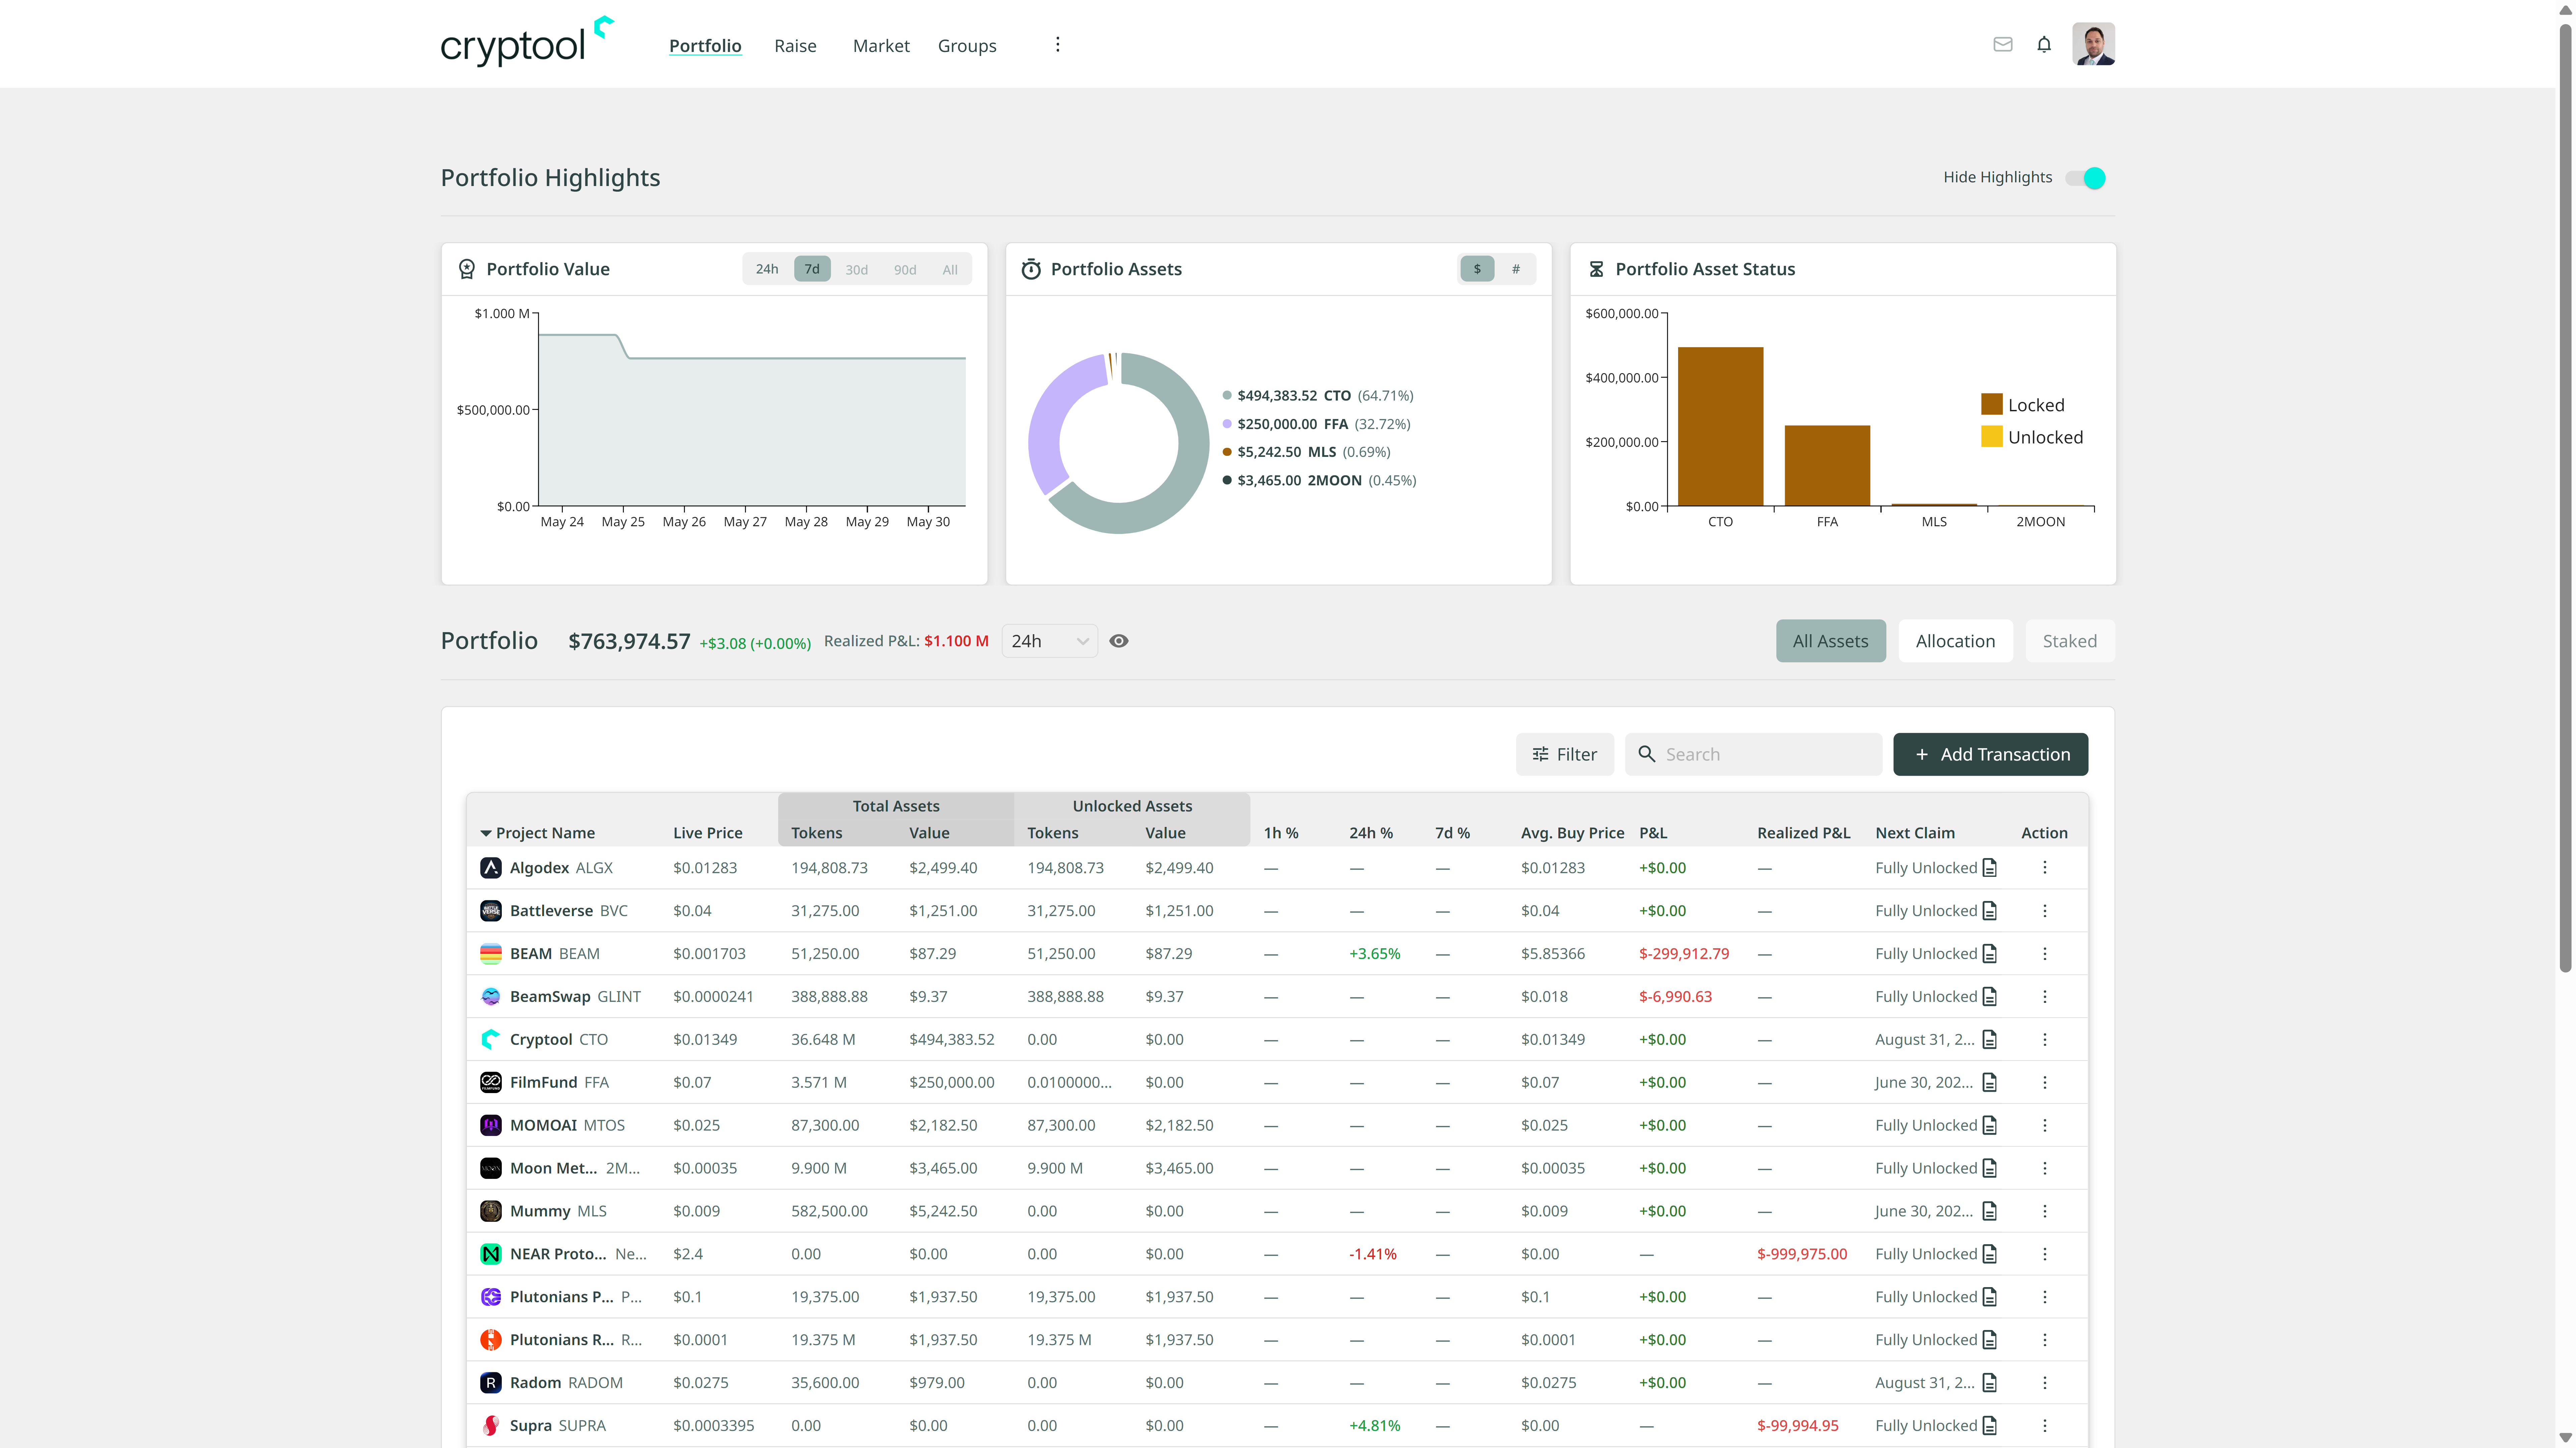Open the Mummy MLS row document icon

click(1989, 1211)
